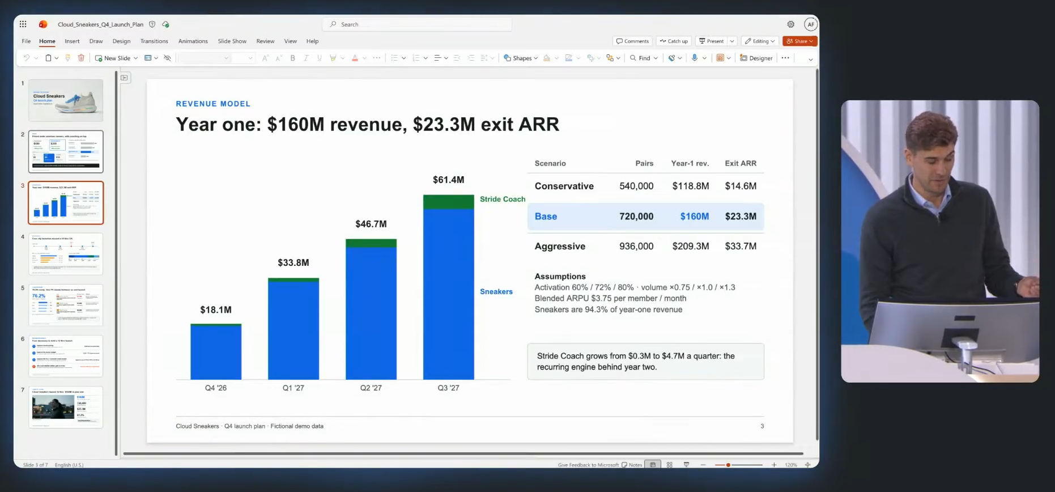Click the Hide Slide crossed-eye icon
Screen dimensions: 1055x492
(167, 58)
